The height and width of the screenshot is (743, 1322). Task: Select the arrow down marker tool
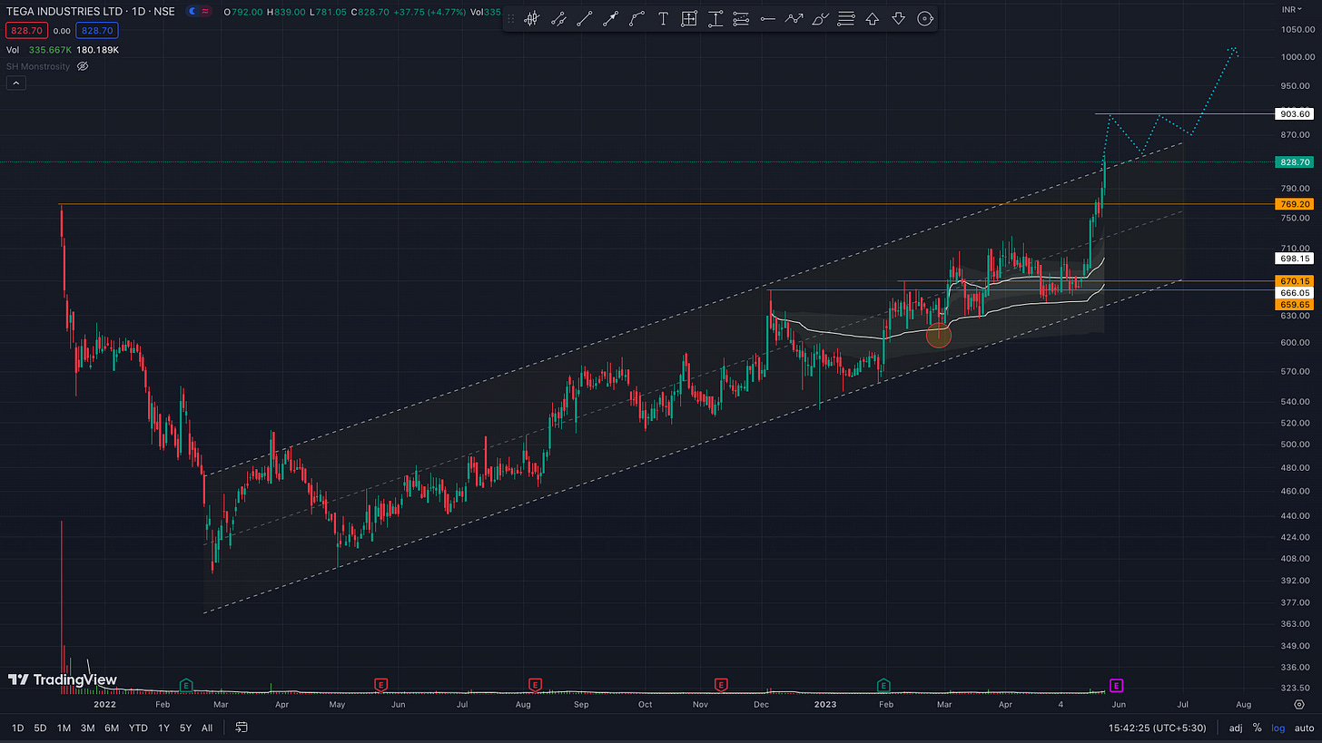point(899,18)
